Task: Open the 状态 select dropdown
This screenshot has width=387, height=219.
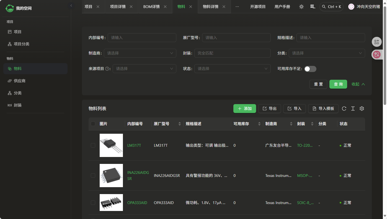Action: pos(232,69)
